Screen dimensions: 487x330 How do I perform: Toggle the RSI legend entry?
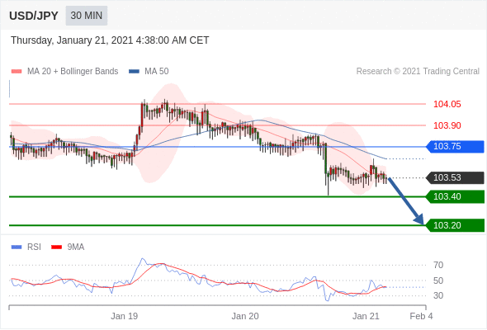(26, 247)
